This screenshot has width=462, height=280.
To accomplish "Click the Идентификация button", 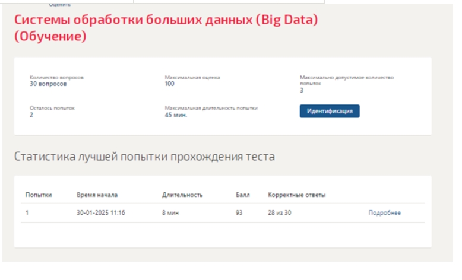I will [330, 111].
